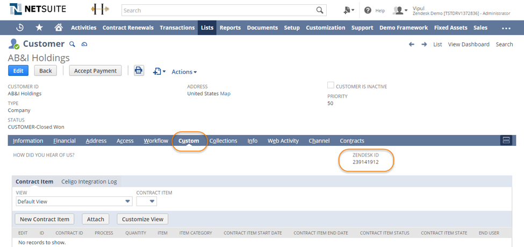Open the List link
The height and width of the screenshot is (247, 524).
(x=437, y=44)
